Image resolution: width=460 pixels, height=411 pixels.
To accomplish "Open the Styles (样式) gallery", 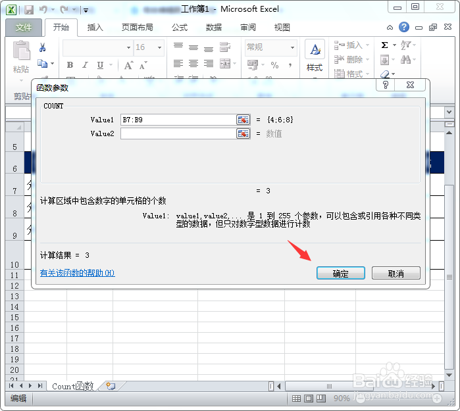I will click(315, 56).
